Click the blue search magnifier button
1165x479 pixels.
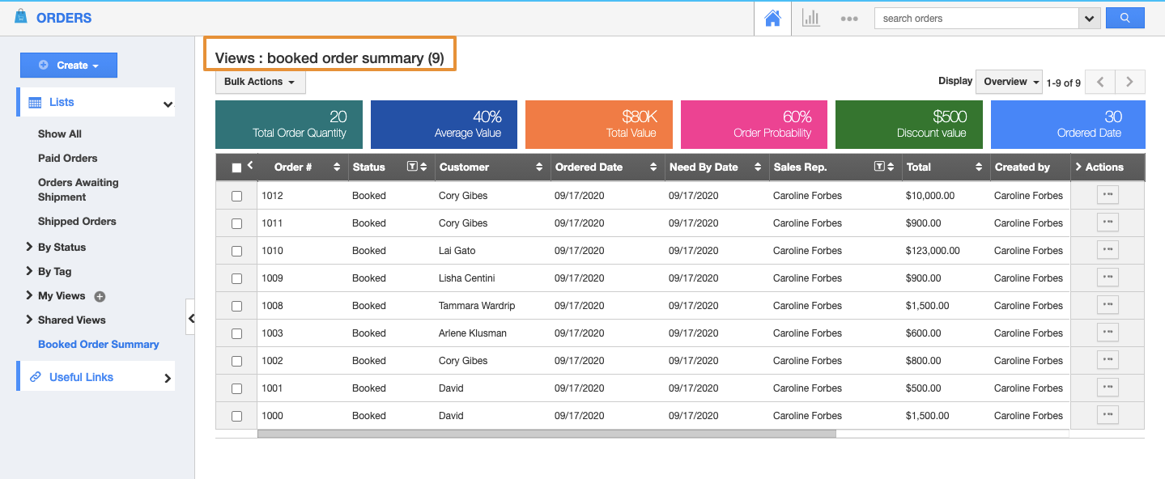pos(1125,18)
